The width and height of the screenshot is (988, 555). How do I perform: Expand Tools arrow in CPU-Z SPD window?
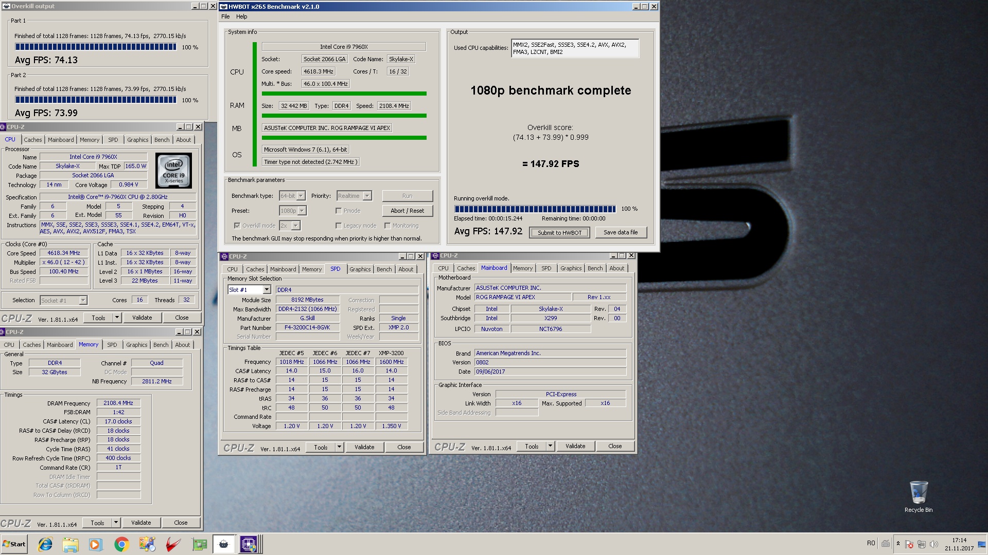coord(339,448)
